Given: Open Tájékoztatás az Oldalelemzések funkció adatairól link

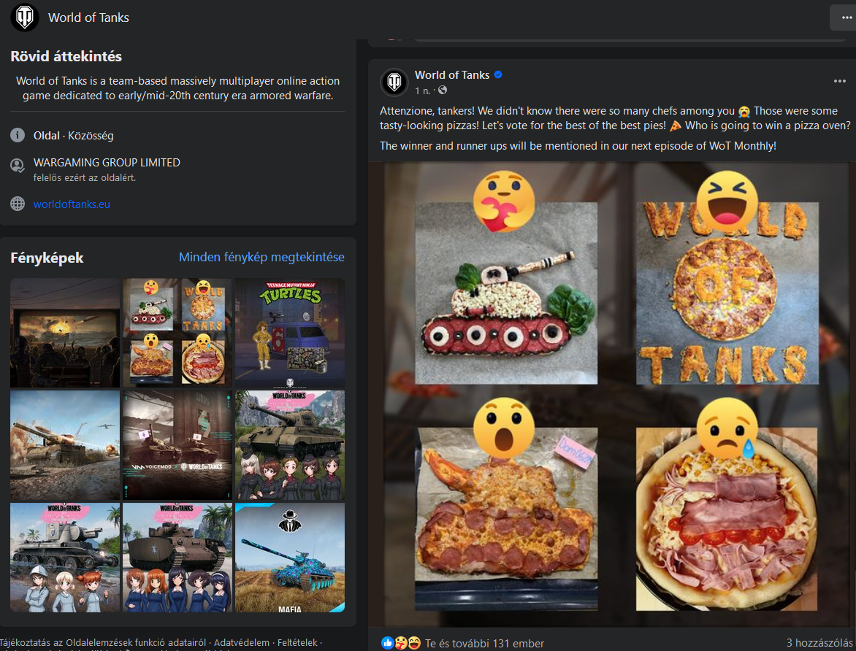Looking at the screenshot, I should (103, 642).
